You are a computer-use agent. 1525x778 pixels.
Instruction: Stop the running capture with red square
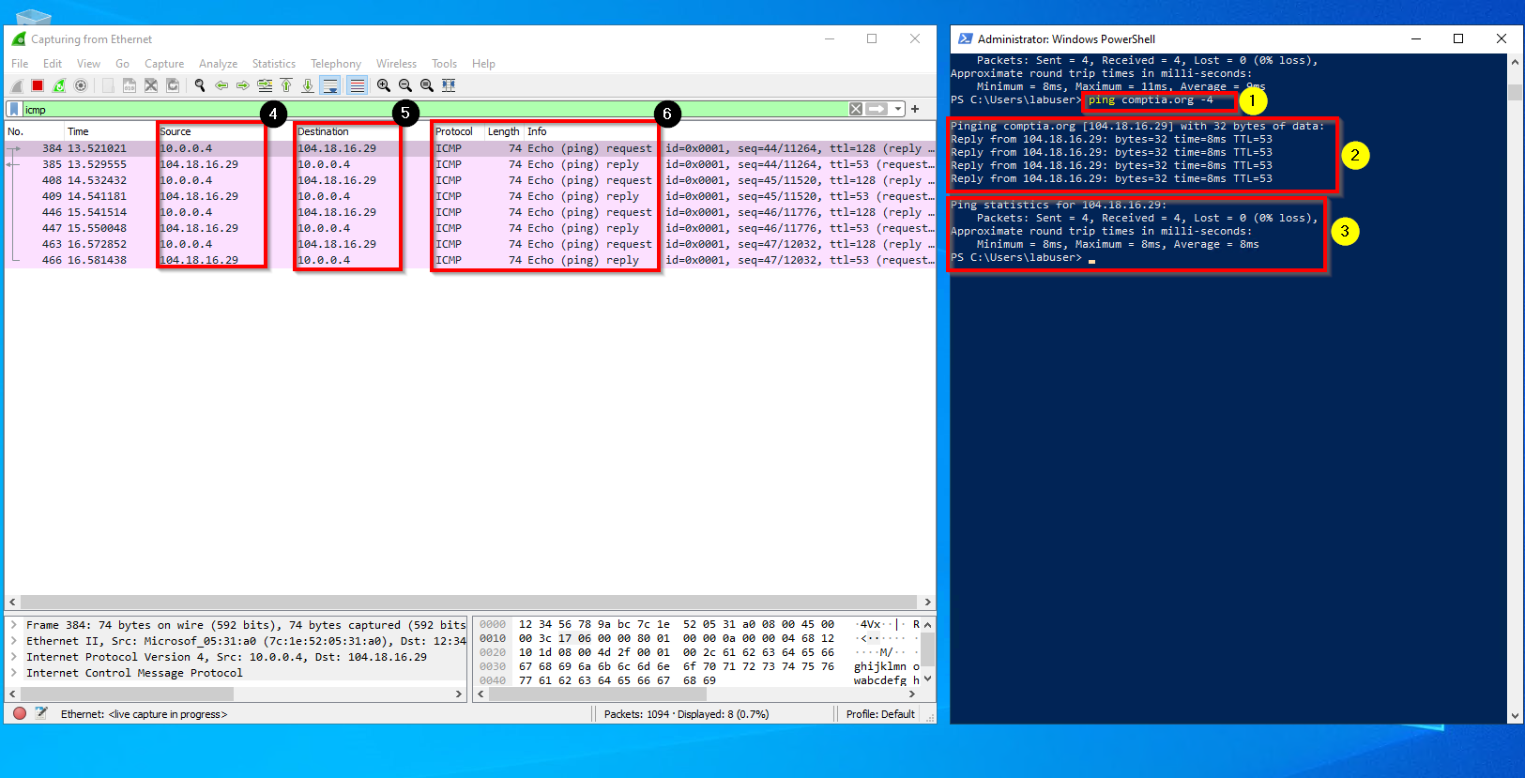(38, 85)
